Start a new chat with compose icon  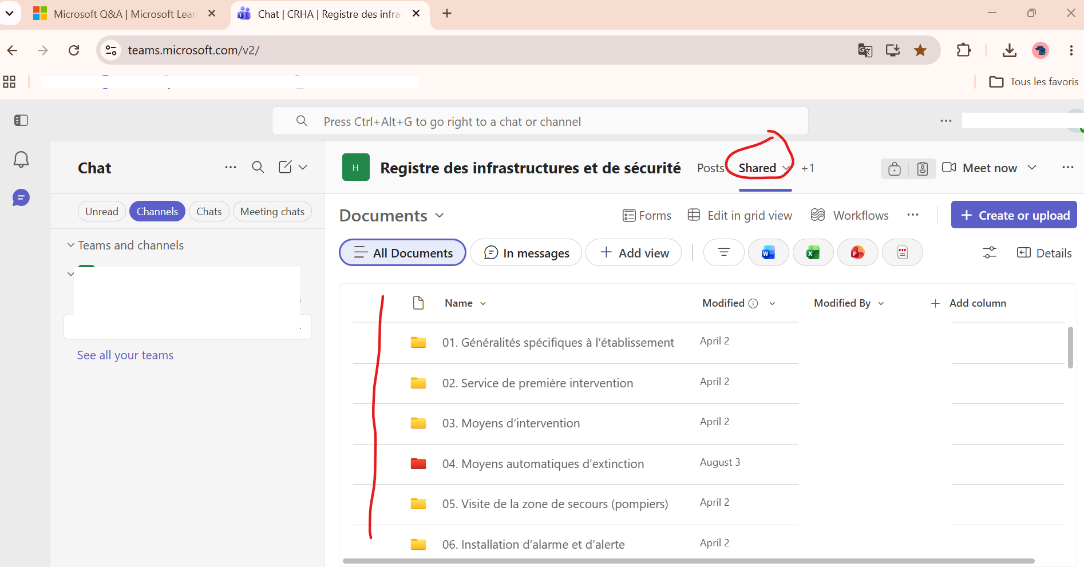(285, 167)
